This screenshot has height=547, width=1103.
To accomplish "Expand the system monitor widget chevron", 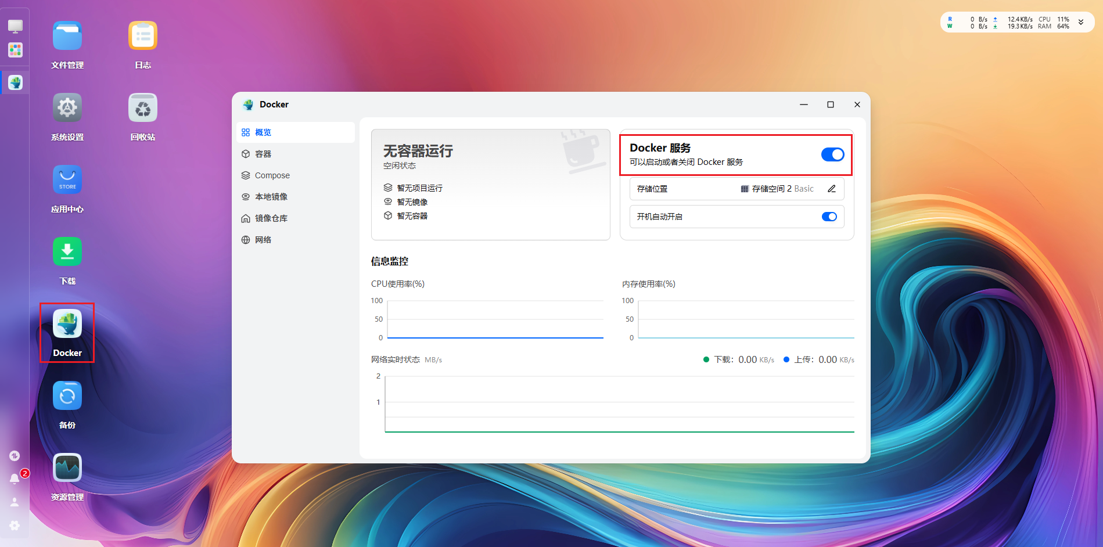I will pyautogui.click(x=1081, y=22).
